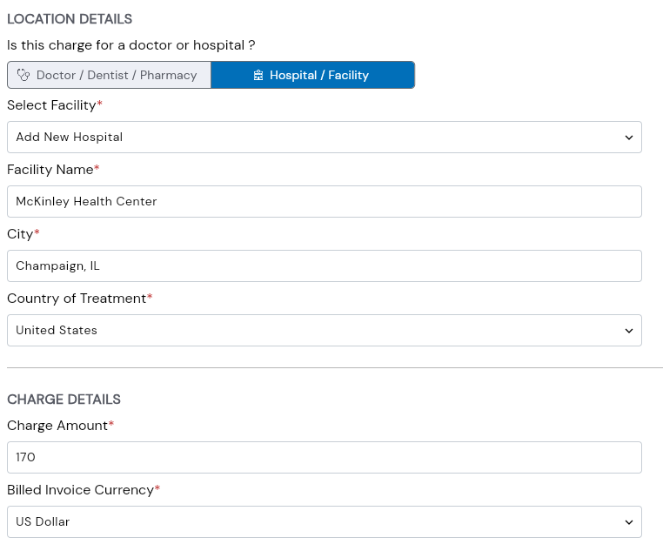The height and width of the screenshot is (551, 663).
Task: Click the Select Facility label
Action: (51, 105)
